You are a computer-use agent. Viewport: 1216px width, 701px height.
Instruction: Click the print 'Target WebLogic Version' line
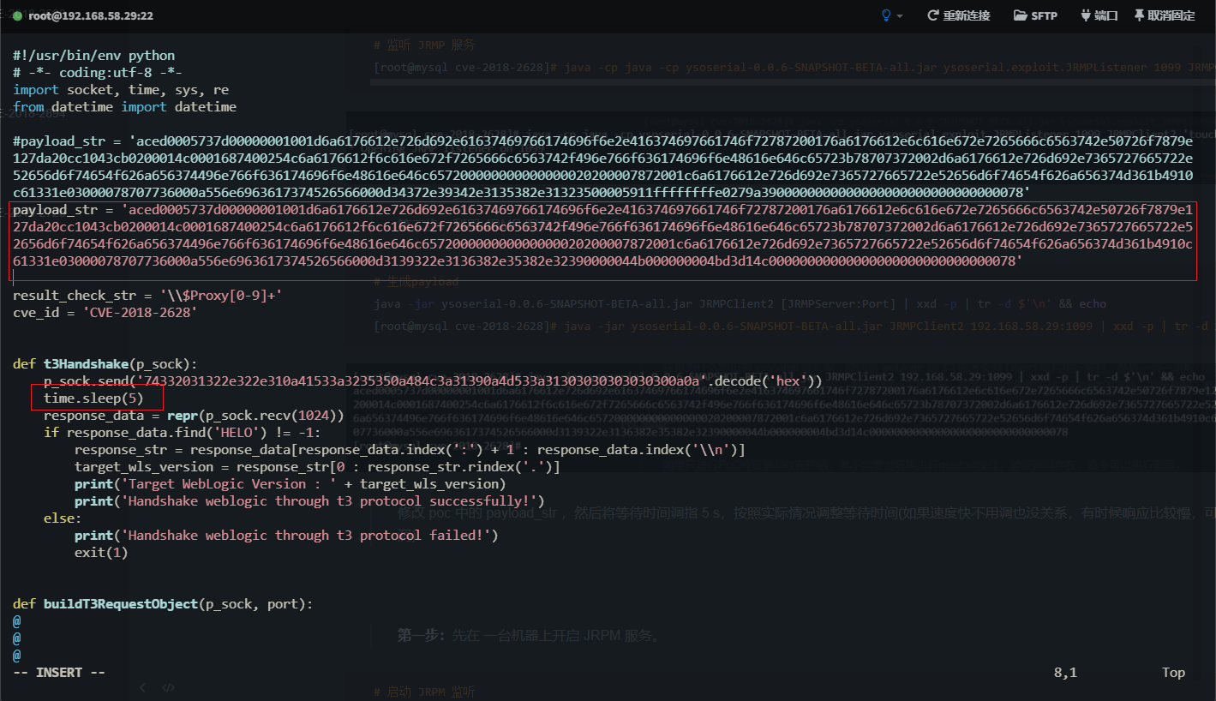click(291, 484)
